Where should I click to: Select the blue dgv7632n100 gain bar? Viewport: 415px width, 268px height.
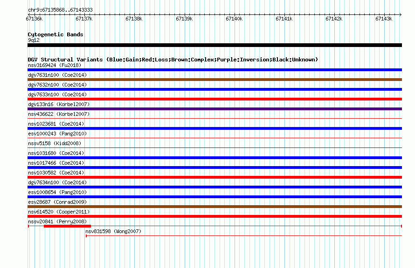pyautogui.click(x=214, y=89)
